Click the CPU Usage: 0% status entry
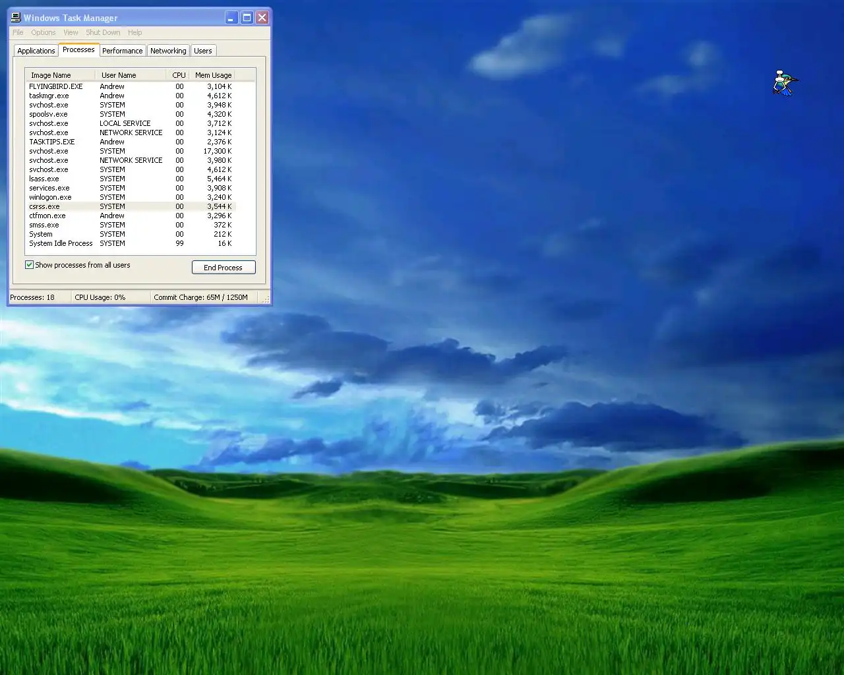Image resolution: width=844 pixels, height=675 pixels. point(111,297)
